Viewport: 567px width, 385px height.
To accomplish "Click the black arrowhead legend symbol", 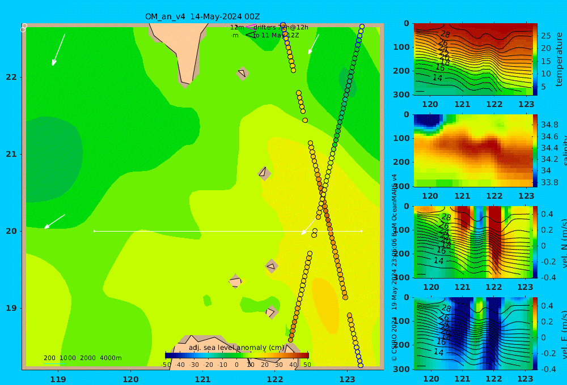I will 250,35.
